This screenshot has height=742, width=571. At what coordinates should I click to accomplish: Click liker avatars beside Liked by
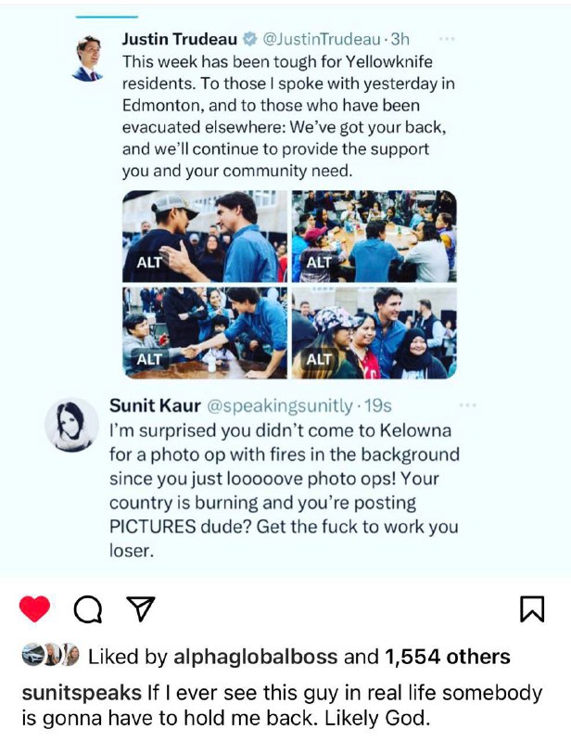tap(51, 655)
